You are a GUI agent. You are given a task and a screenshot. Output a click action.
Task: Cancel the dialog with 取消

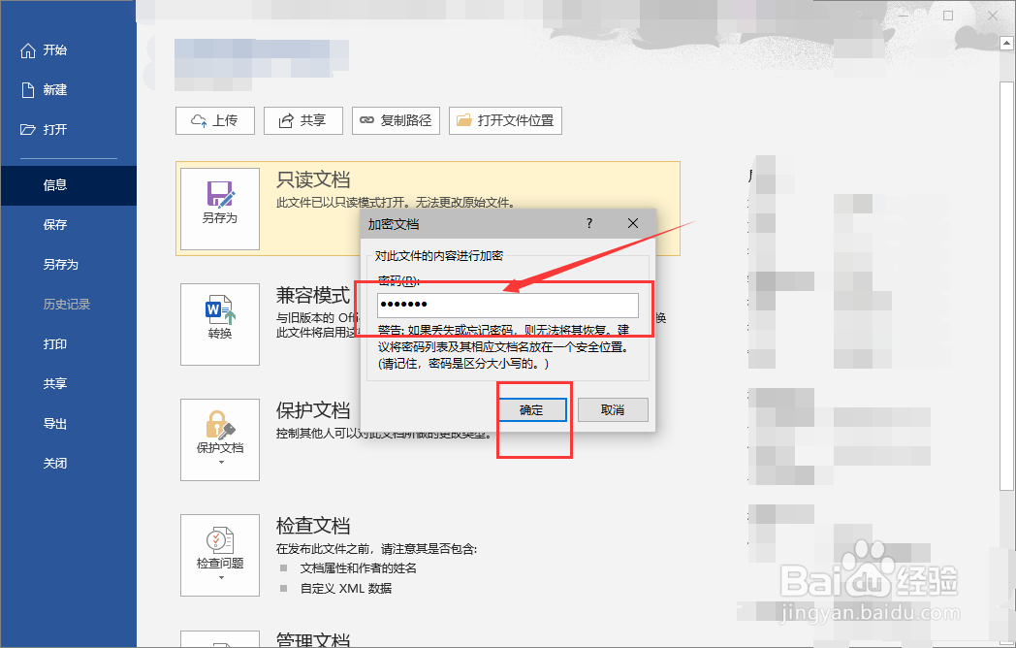[612, 409]
